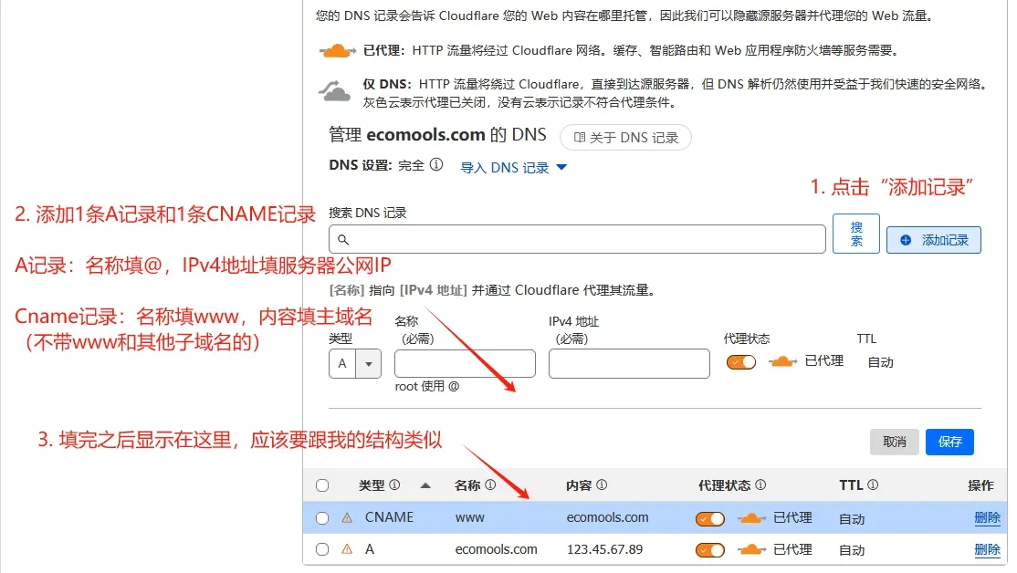This screenshot has width=1017, height=573.
Task: Click the gray DNS-only cloud icon
Action: coord(335,90)
